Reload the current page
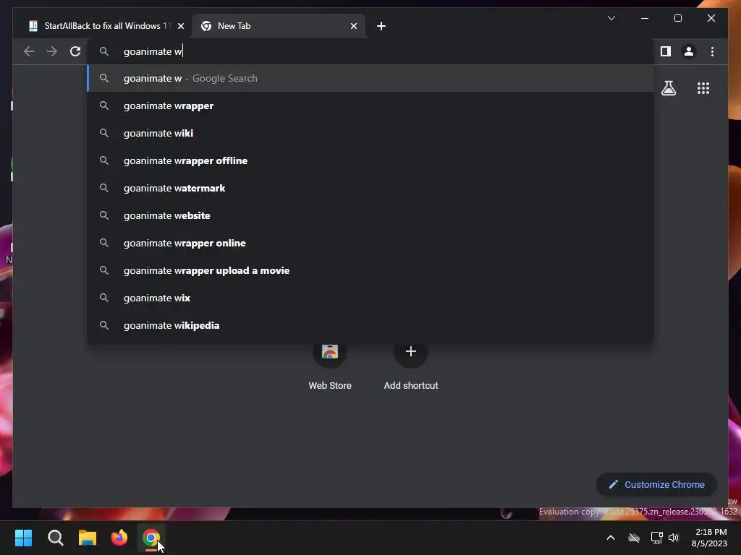 pos(75,51)
